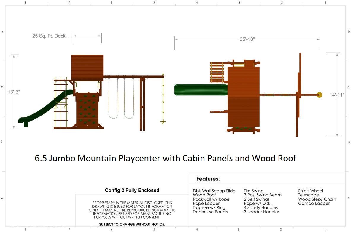Click the "25 Sq. Ft. Deck" annotation

pyautogui.click(x=49, y=36)
